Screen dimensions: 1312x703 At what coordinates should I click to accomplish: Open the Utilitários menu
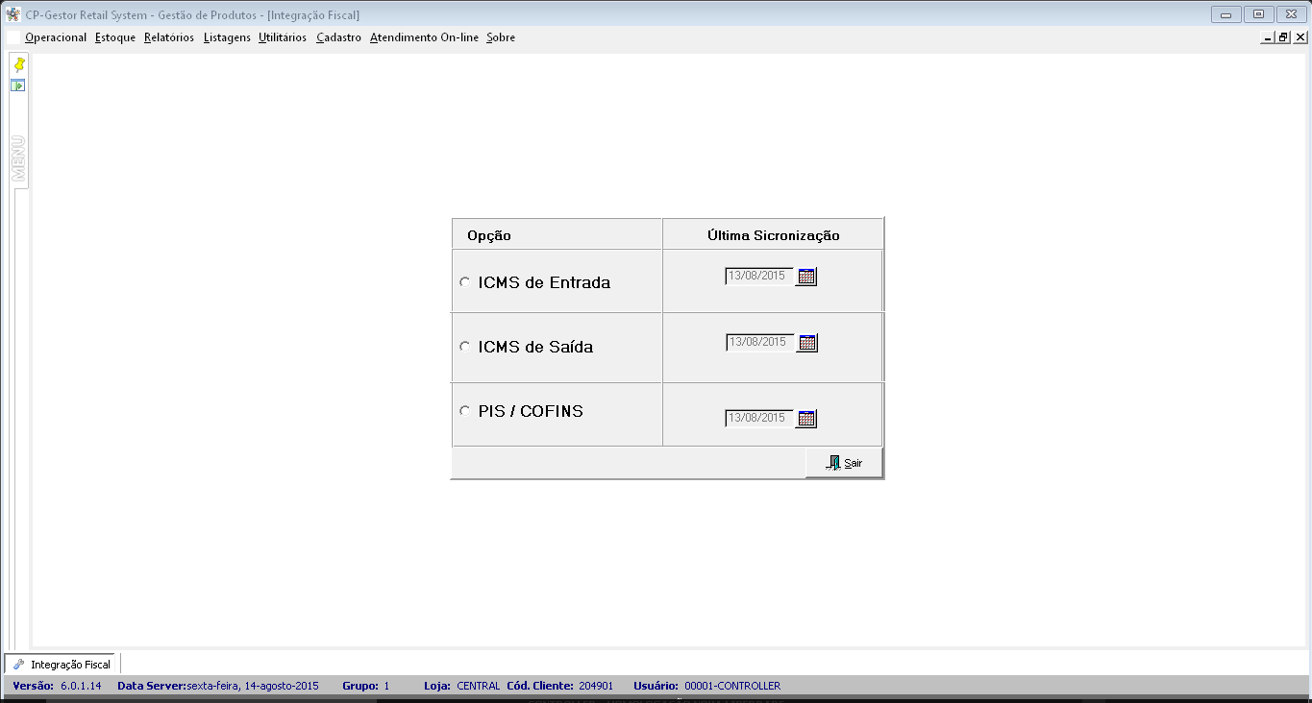coord(283,37)
